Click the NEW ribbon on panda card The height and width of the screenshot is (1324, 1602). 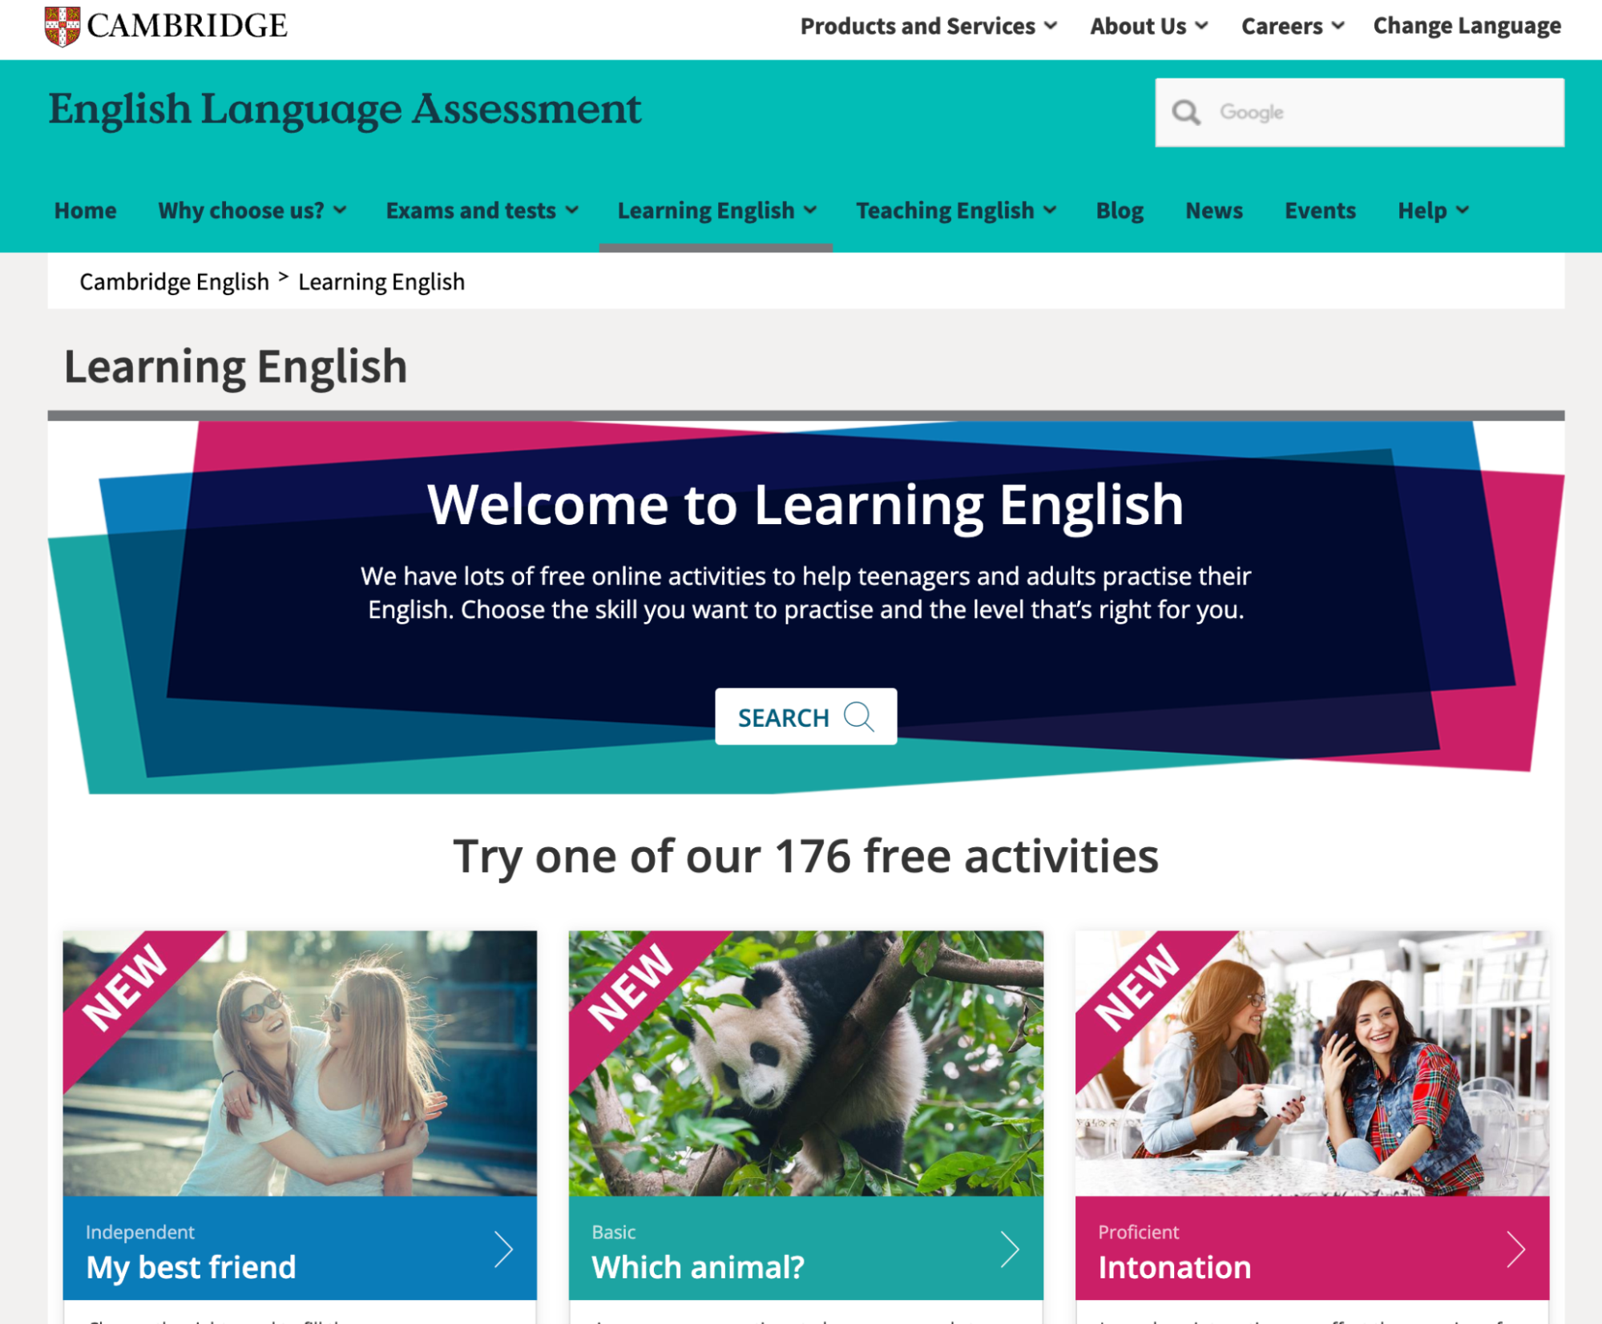click(631, 987)
